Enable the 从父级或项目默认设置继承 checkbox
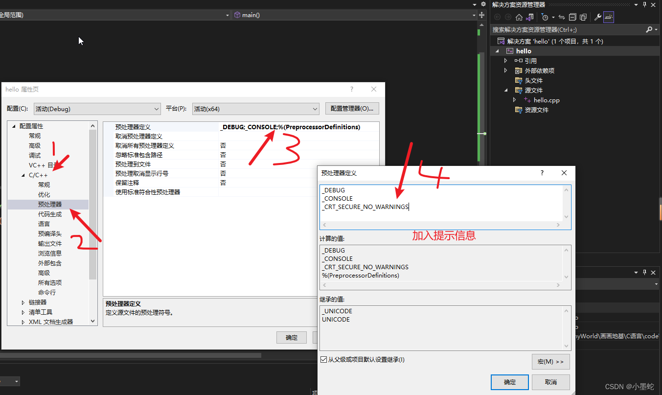 pyautogui.click(x=324, y=359)
